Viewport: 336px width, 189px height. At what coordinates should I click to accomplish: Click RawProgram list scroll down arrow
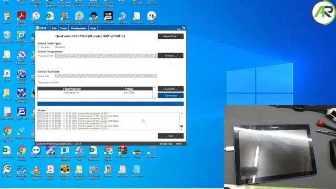pos(155,98)
